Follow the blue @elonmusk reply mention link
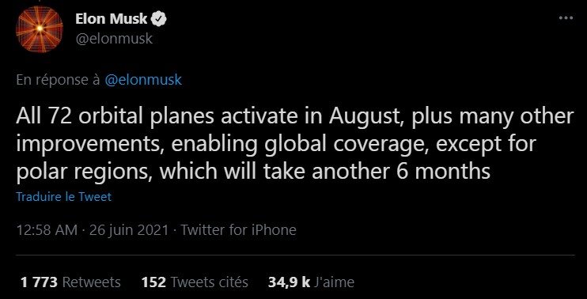 coord(143,80)
